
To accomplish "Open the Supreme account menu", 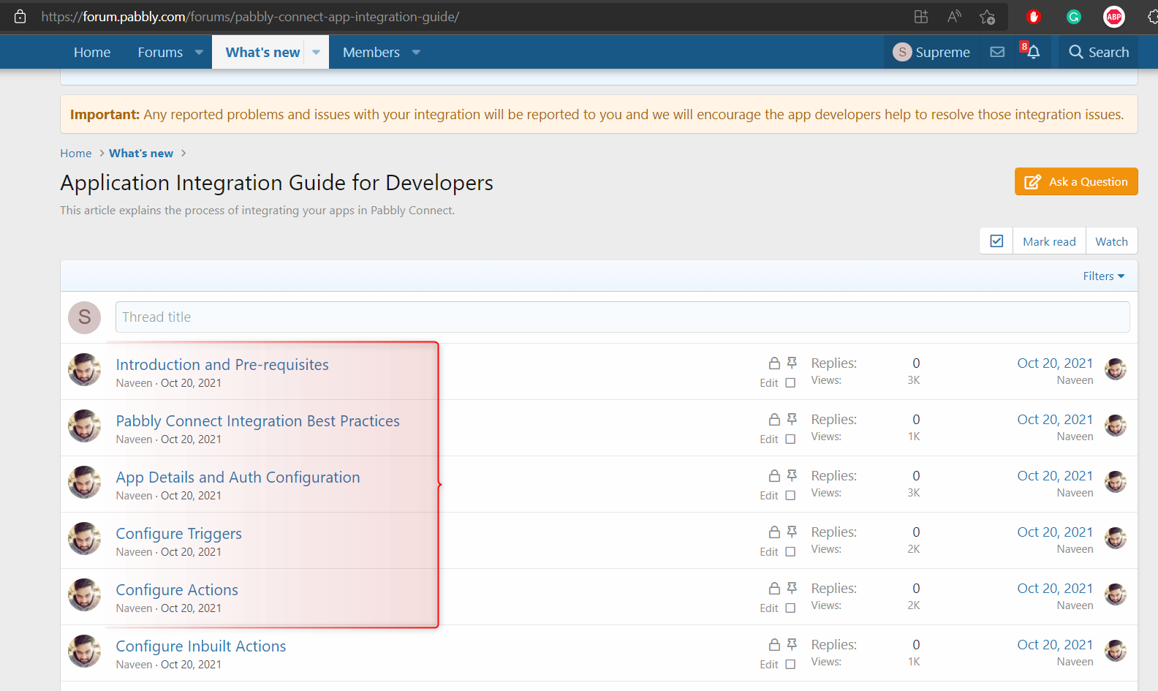I will tap(931, 52).
